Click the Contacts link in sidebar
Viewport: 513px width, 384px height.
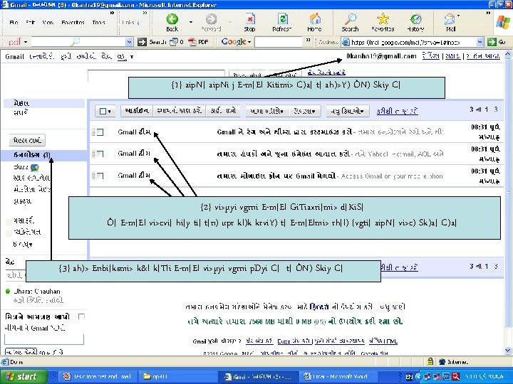pos(21,112)
